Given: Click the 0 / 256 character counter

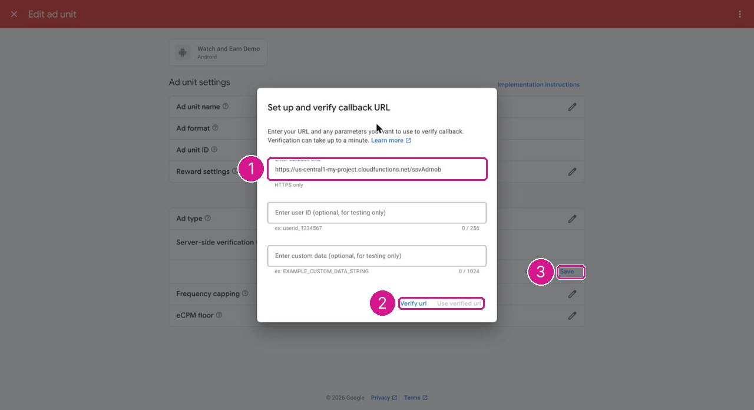Looking at the screenshot, I should pyautogui.click(x=471, y=228).
